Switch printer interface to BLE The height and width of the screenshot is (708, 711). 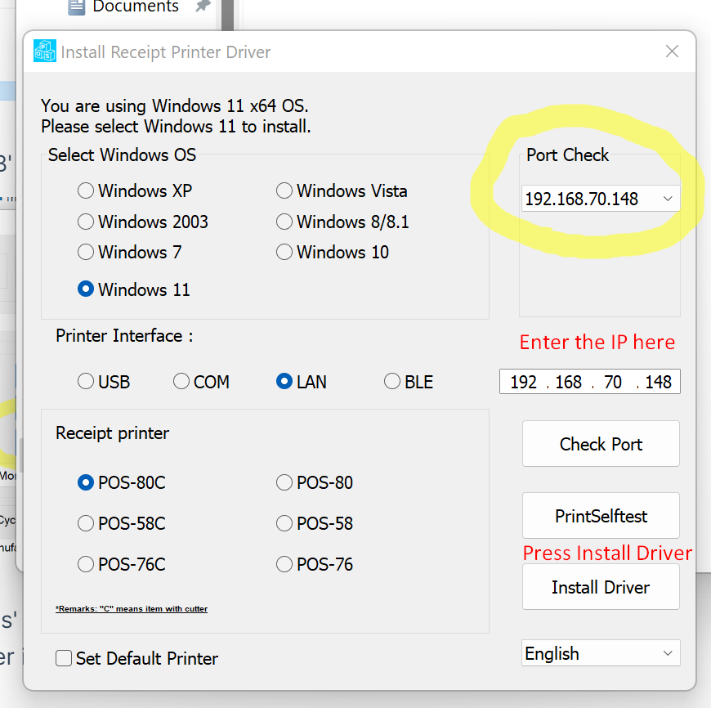click(x=391, y=381)
